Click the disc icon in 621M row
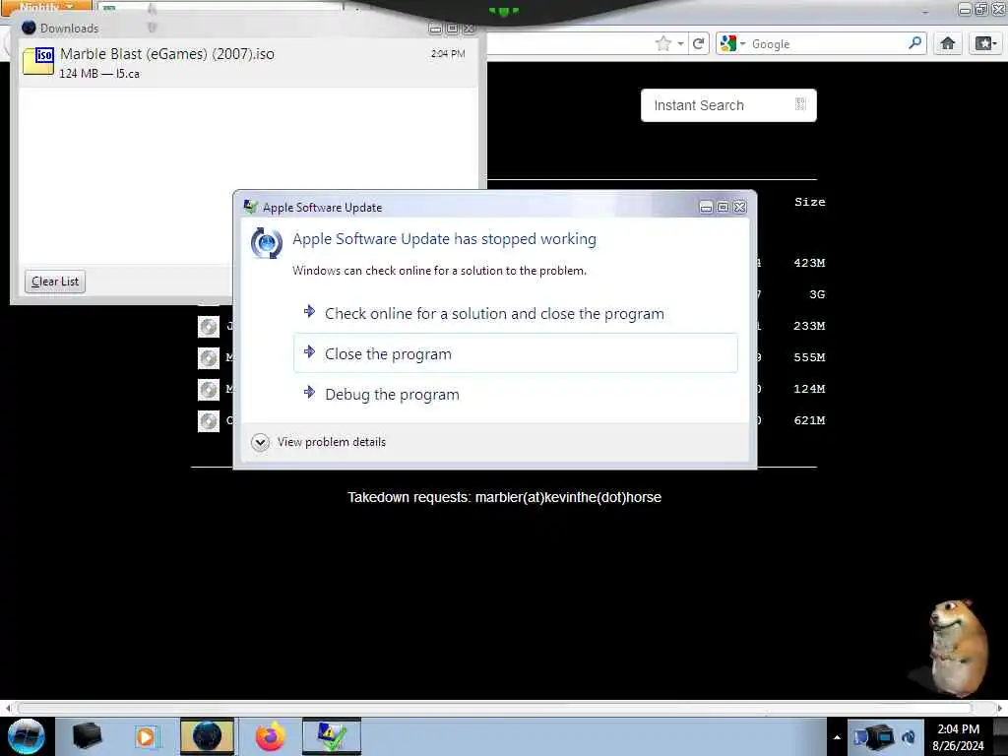The height and width of the screenshot is (756, 1008). tap(209, 421)
